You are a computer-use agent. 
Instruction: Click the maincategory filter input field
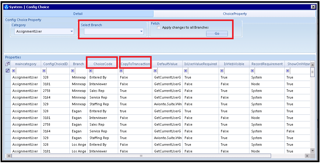(x=28, y=71)
